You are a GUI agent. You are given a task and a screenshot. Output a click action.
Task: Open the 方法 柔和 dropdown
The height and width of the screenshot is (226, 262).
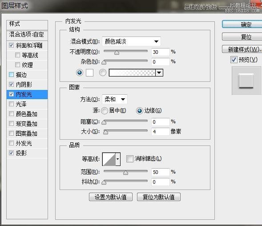point(115,100)
